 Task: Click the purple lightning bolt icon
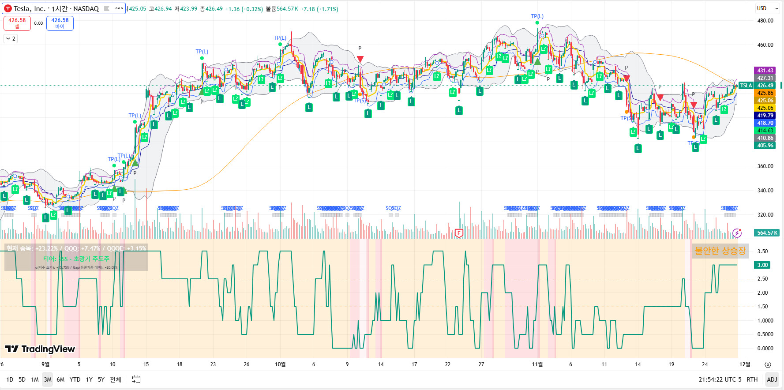point(737,233)
